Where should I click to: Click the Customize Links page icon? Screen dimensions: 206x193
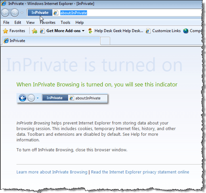[148, 31]
